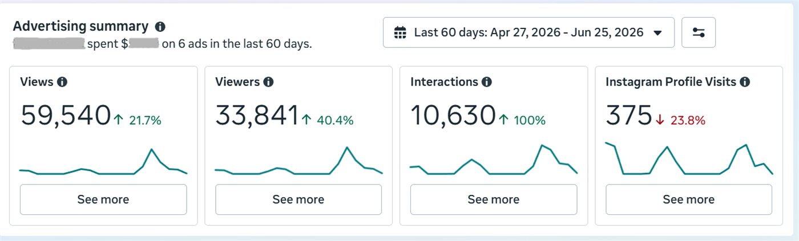This screenshot has width=799, height=241.
Task: Click the Views trend line chart
Action: (103, 161)
